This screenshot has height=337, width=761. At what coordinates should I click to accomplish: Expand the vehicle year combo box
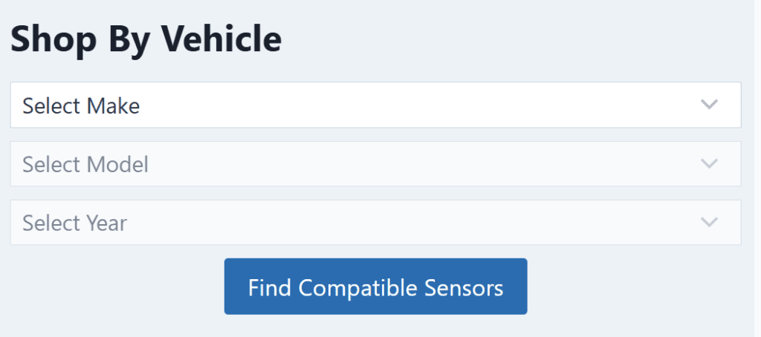click(375, 222)
